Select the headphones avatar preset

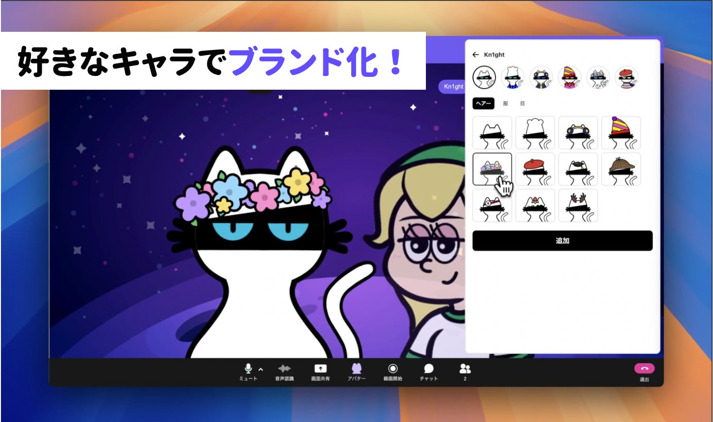(541, 77)
